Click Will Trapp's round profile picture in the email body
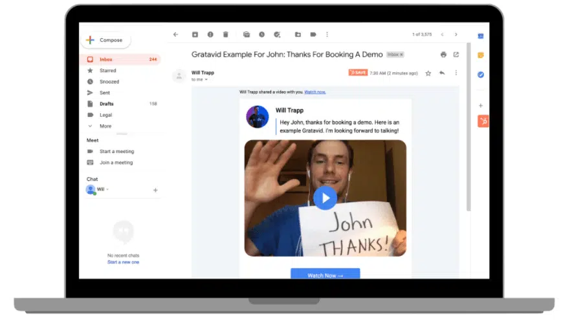 point(257,117)
